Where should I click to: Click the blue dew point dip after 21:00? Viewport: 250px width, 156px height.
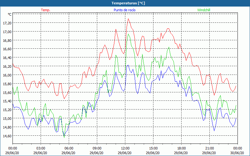[x=214, y=131]
